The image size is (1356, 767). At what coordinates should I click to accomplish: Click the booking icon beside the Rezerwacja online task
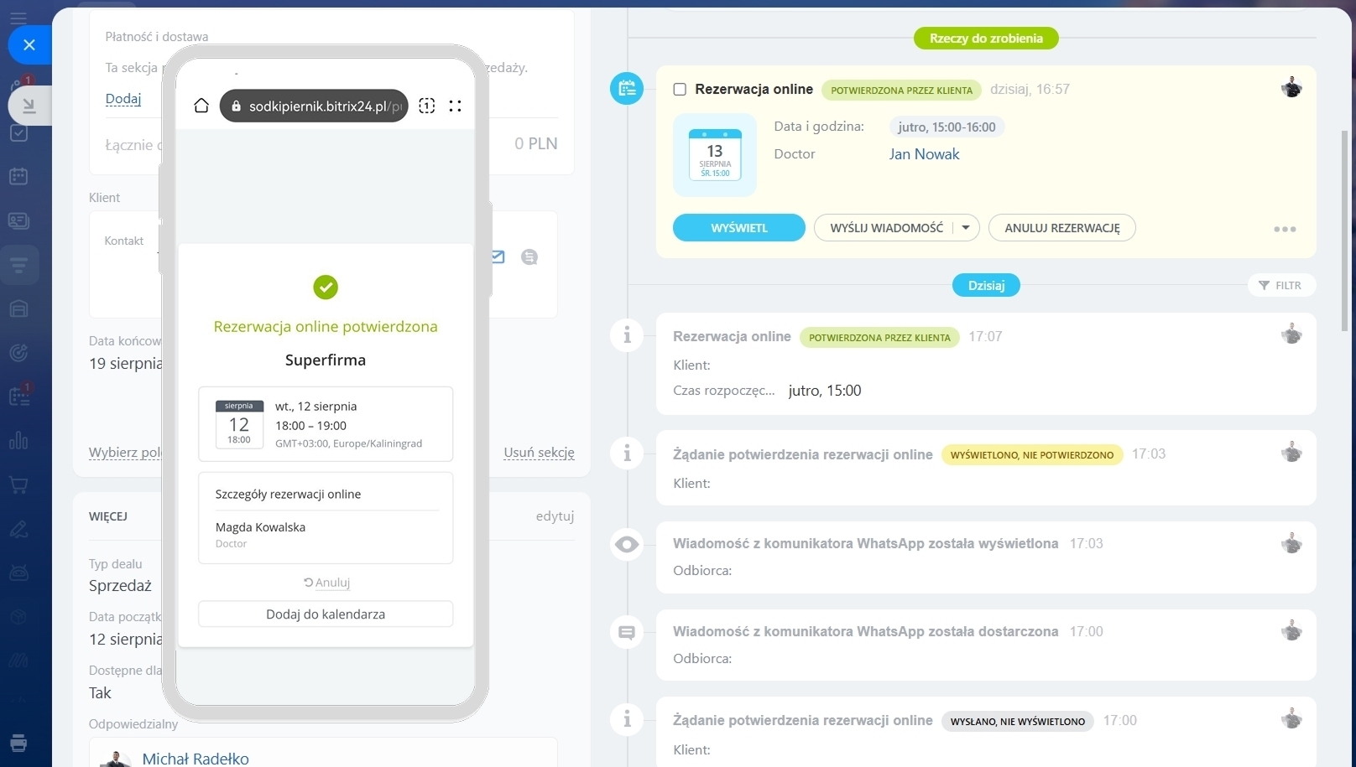tap(627, 88)
